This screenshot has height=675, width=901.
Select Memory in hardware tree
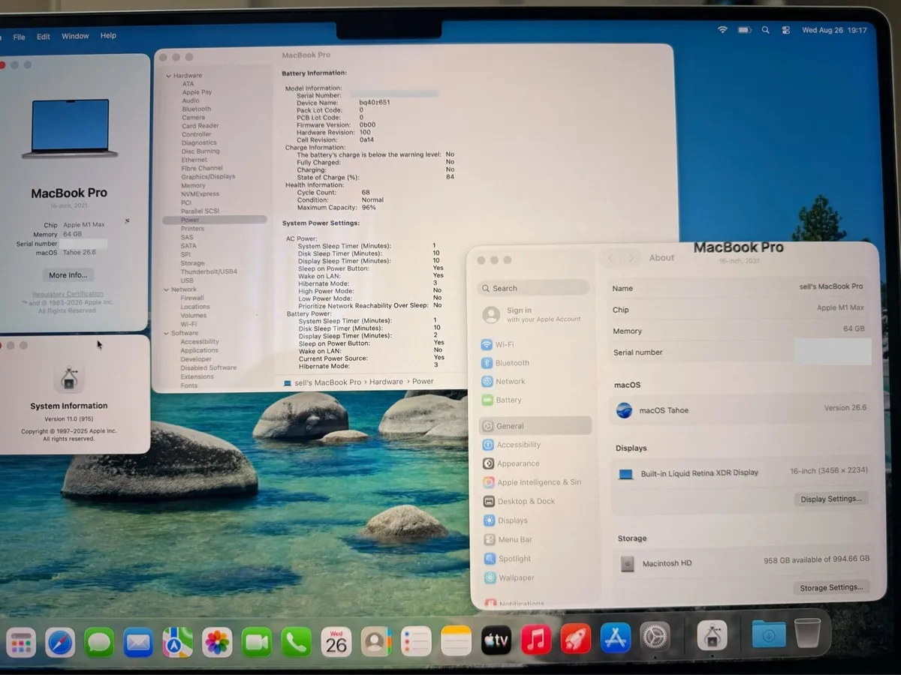point(193,185)
